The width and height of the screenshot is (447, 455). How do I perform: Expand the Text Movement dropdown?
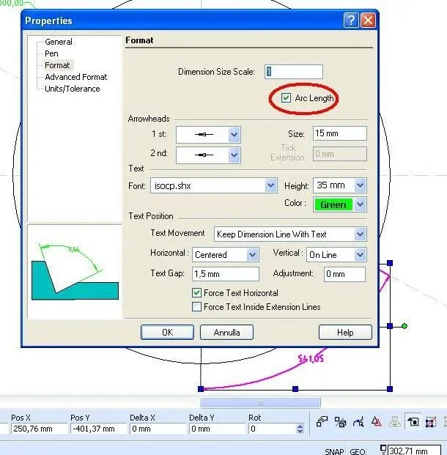click(x=360, y=234)
